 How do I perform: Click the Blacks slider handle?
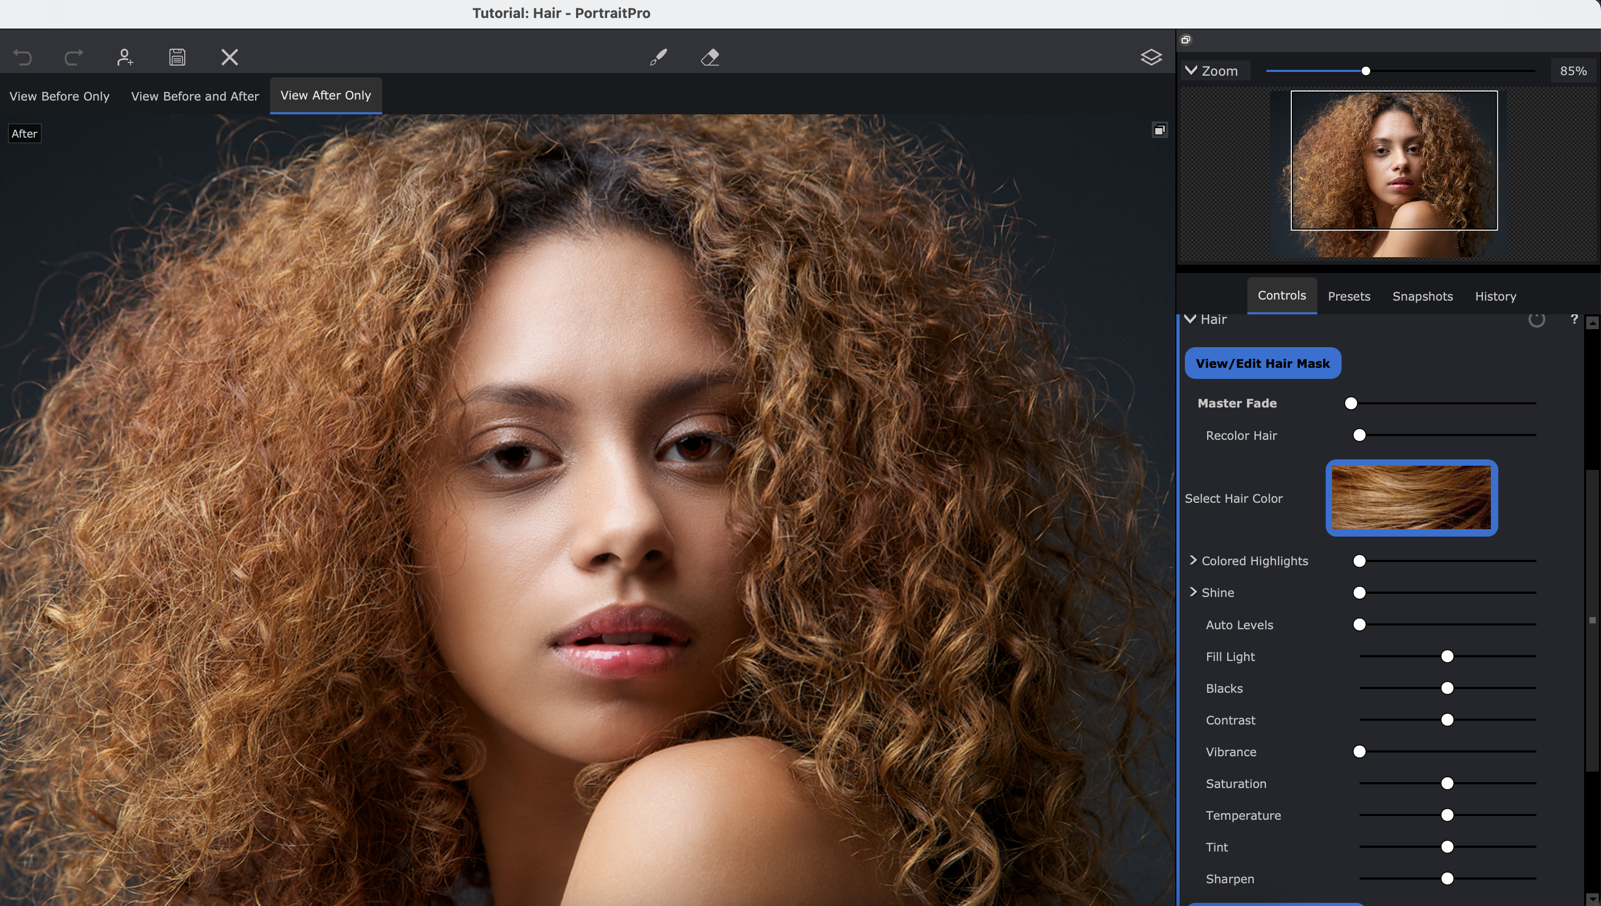click(1447, 688)
